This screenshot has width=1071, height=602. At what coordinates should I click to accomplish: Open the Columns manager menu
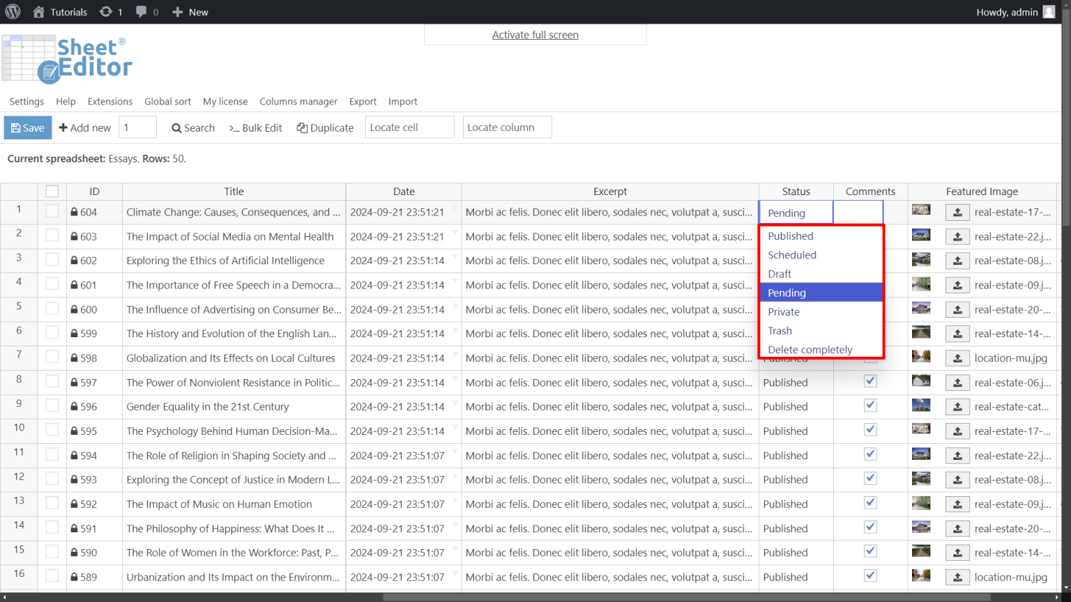[x=298, y=101]
